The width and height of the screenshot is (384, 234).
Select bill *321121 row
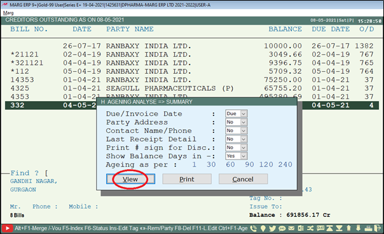pos(192,63)
